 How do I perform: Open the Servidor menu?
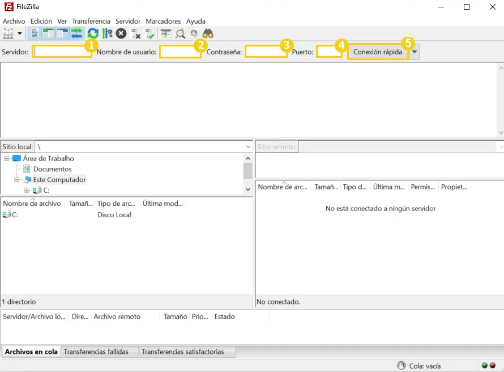[128, 21]
